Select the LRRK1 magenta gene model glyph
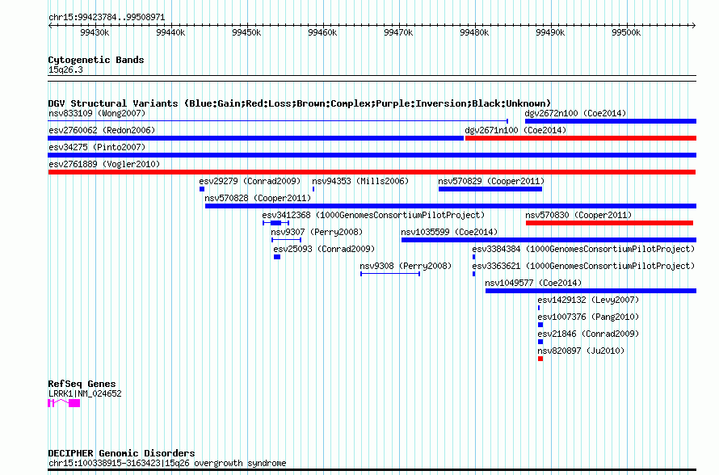The image size is (719, 475). coord(64,403)
